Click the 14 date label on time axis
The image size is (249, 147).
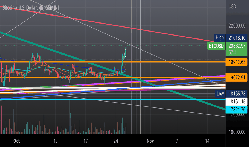pyautogui.click(x=207, y=141)
